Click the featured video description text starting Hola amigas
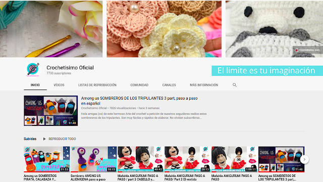 click(144, 116)
